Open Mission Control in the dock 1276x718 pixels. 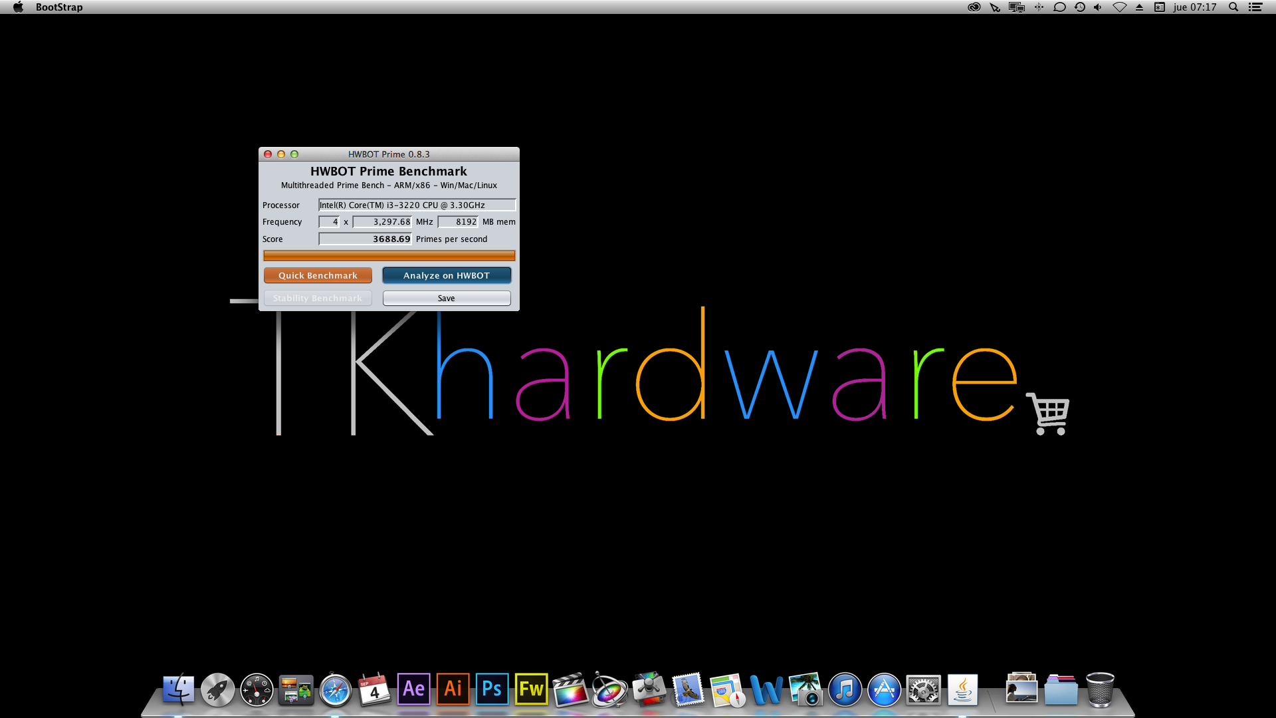(296, 689)
